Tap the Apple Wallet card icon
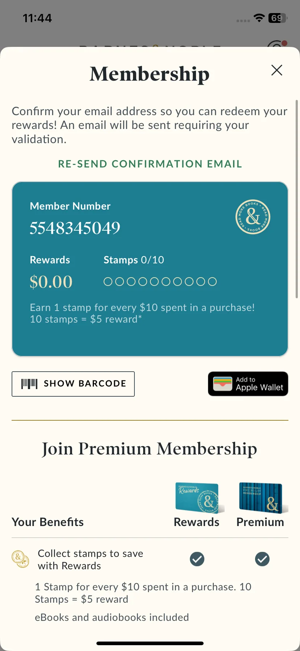The height and width of the screenshot is (651, 300). [x=222, y=384]
